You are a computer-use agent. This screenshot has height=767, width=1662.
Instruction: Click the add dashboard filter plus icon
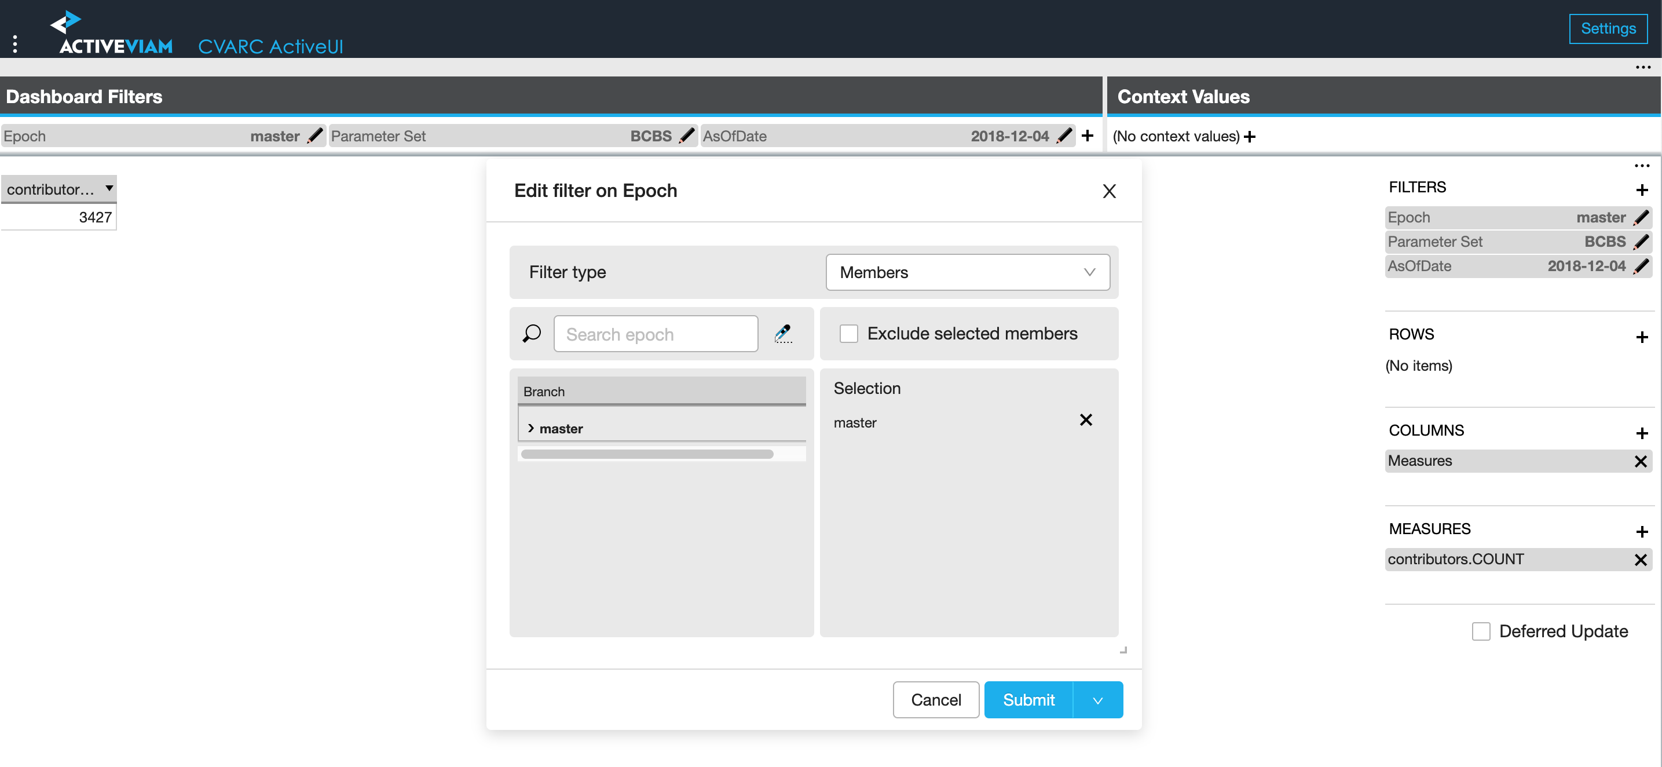click(1087, 136)
